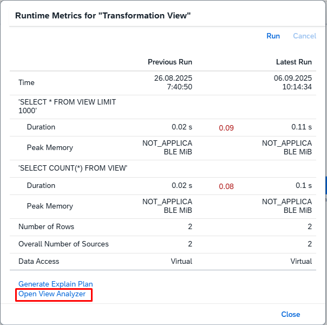Select the 'SELECT COUNT(*) FROM VIEW' row
Screen dimensions: 327x325
pos(73,168)
